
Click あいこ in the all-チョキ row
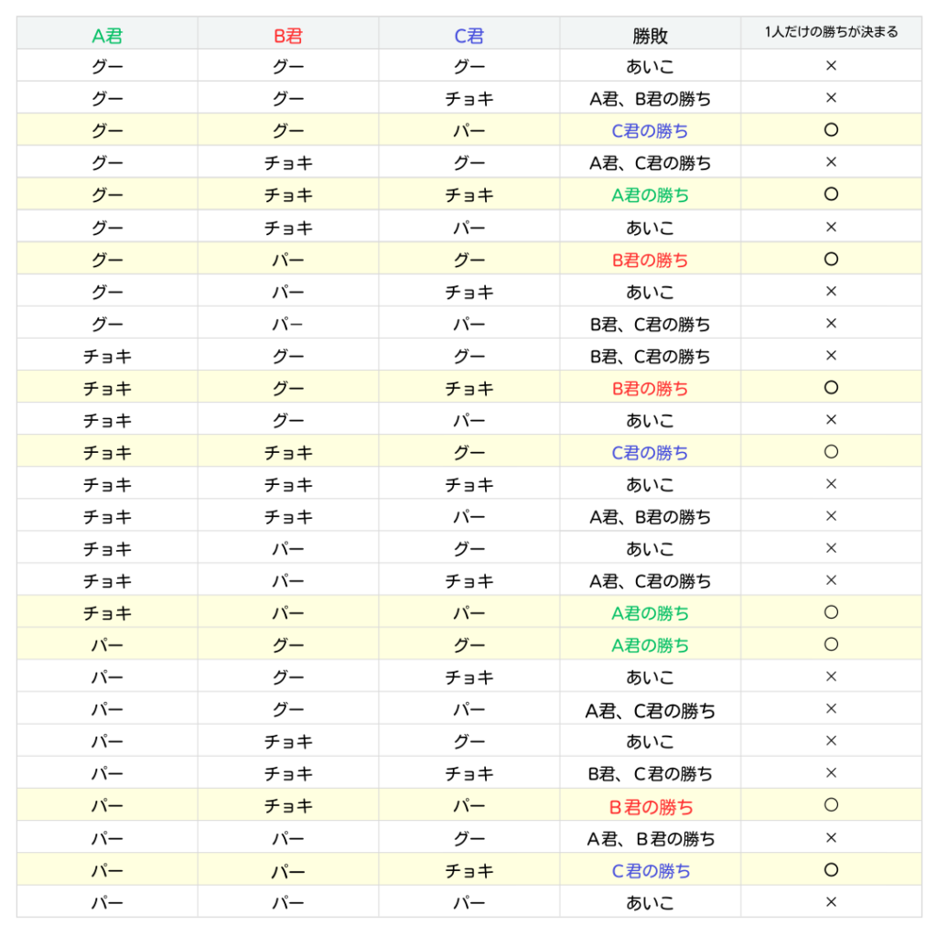[x=650, y=485]
